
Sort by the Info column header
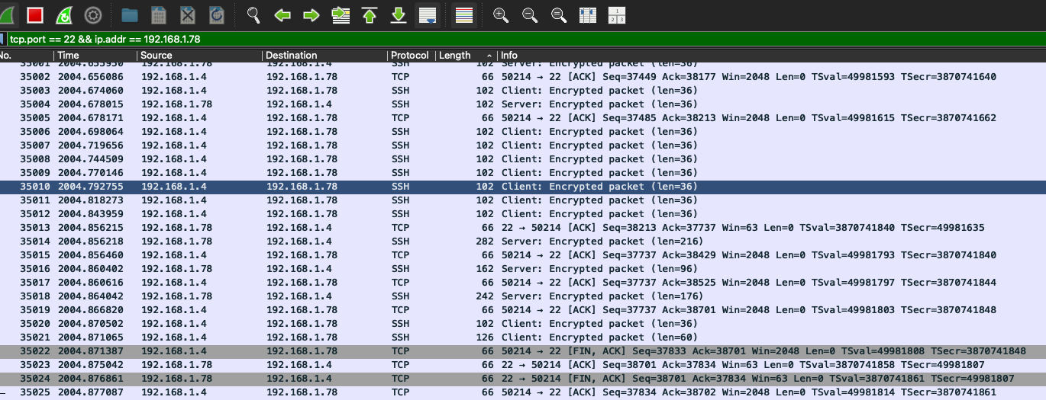(x=771, y=56)
